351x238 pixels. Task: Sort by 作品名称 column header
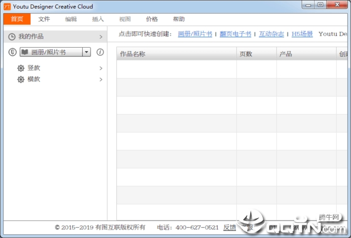click(177, 54)
